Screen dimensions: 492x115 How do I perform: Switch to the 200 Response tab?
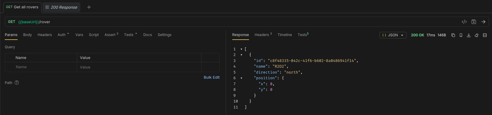click(61, 7)
